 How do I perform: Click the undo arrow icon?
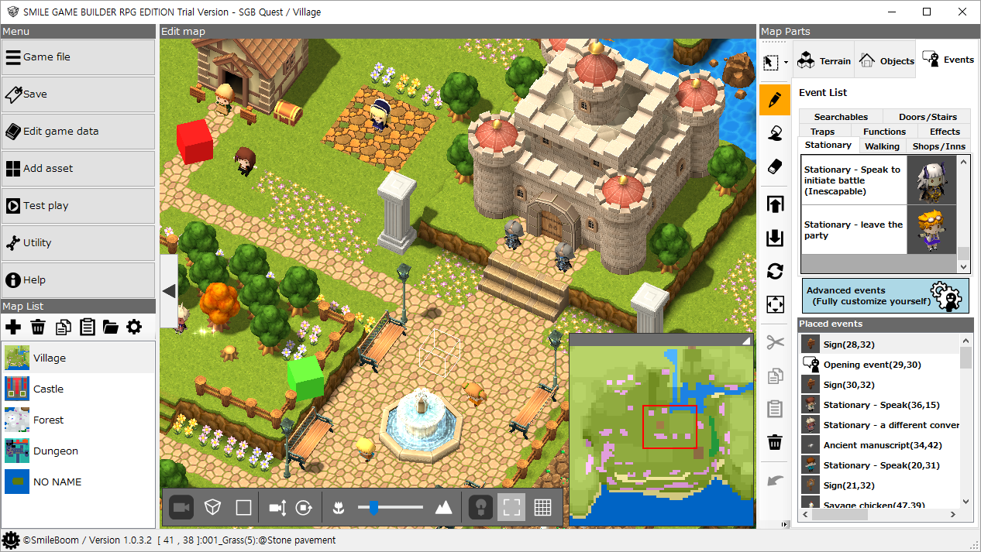[775, 480]
